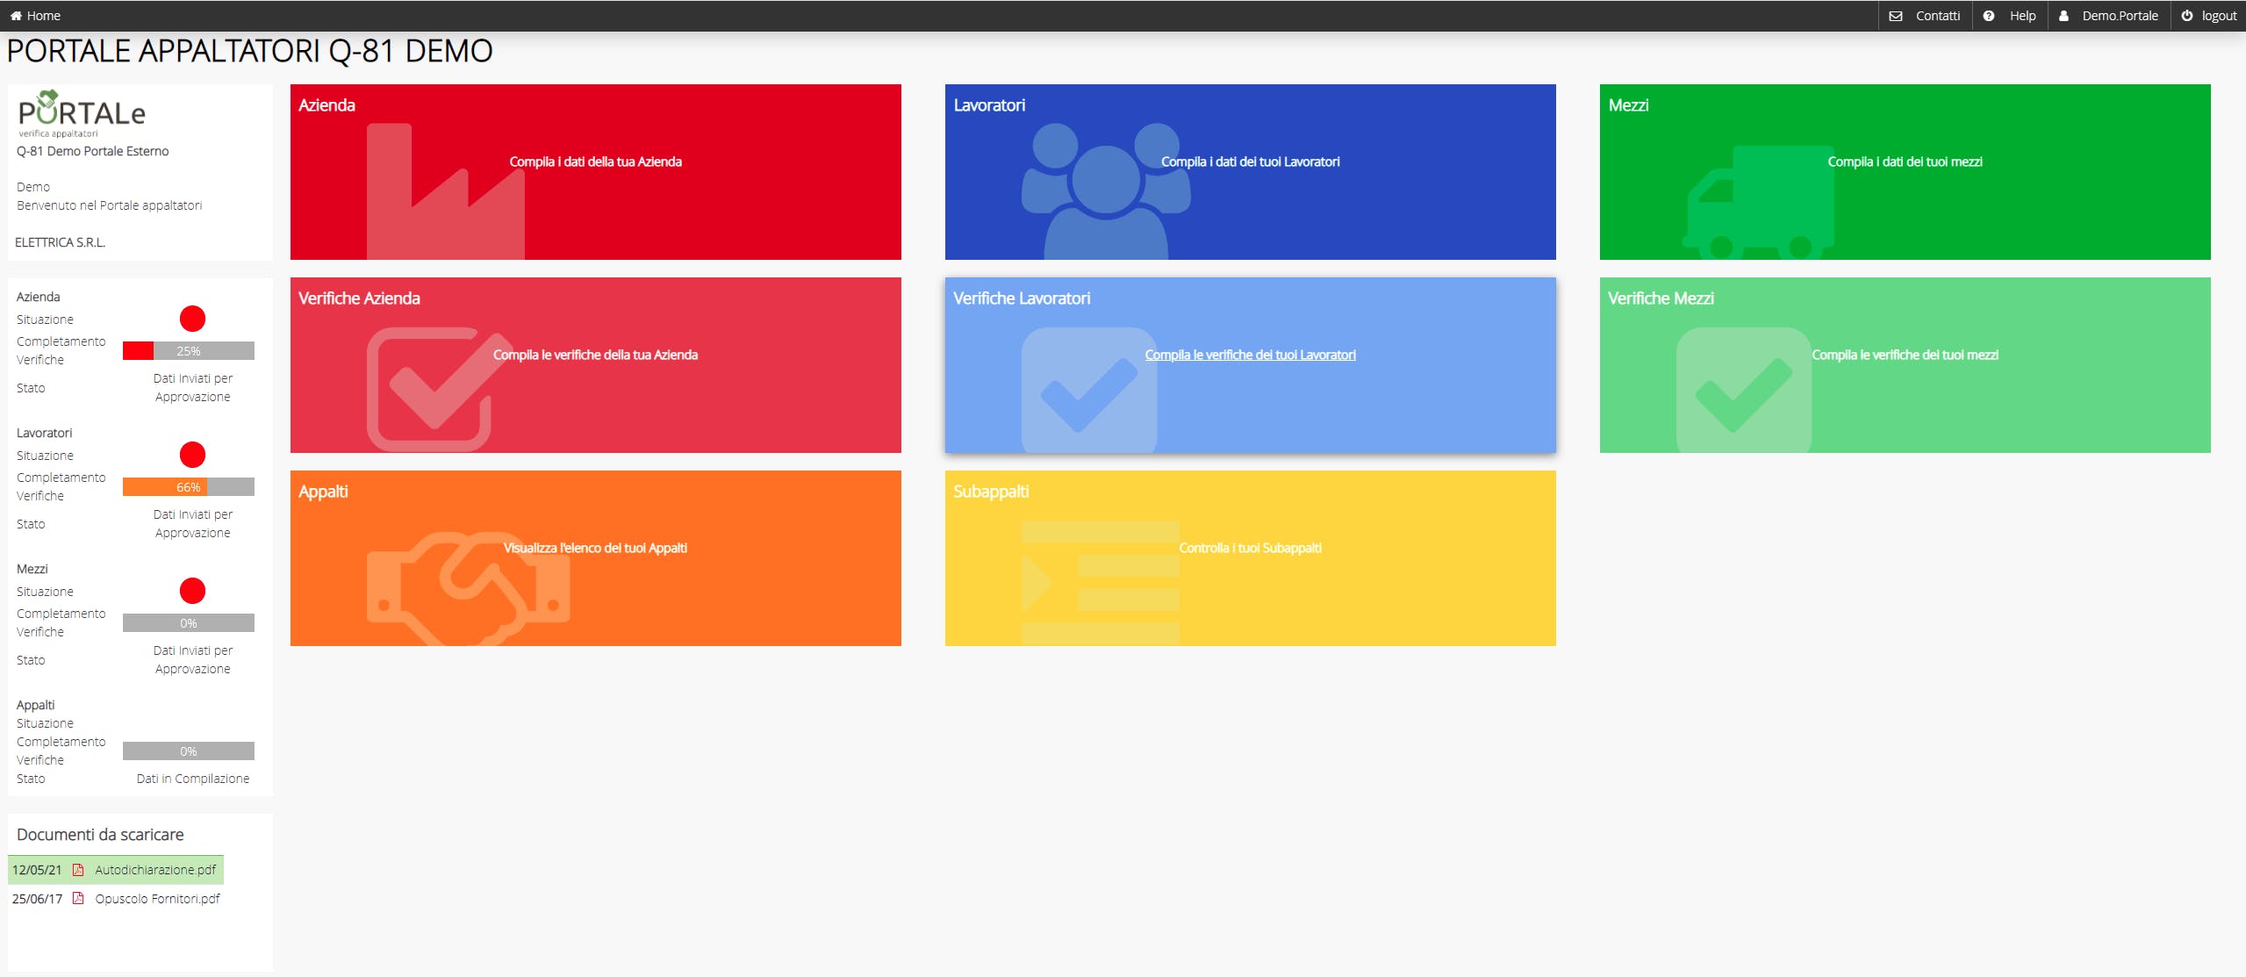Click the PORTALe logo in sidebar
The width and height of the screenshot is (2246, 977).
pyautogui.click(x=82, y=114)
